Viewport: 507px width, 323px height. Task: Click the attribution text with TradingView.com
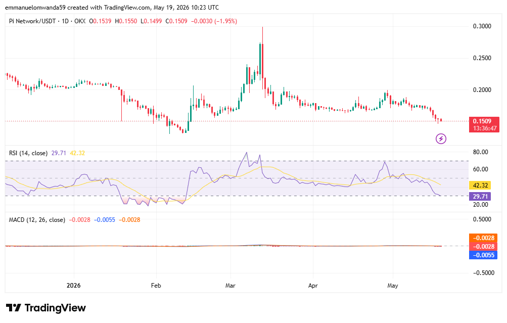[x=112, y=7]
